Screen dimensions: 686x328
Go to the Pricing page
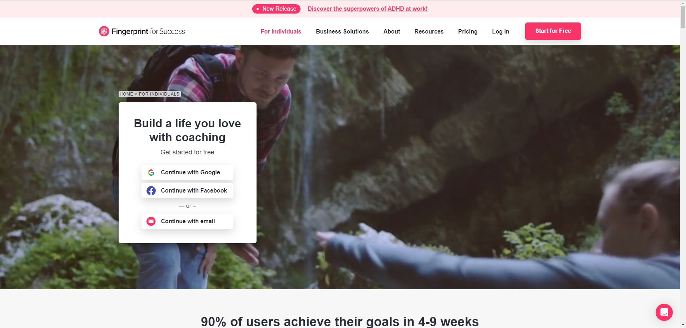coord(468,31)
